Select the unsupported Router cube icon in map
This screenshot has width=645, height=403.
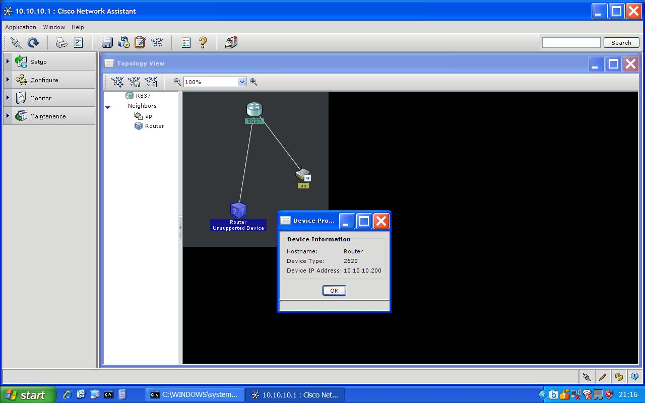tap(238, 210)
